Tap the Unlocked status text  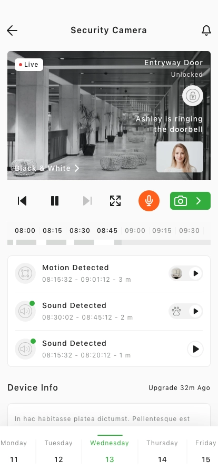coord(187,75)
